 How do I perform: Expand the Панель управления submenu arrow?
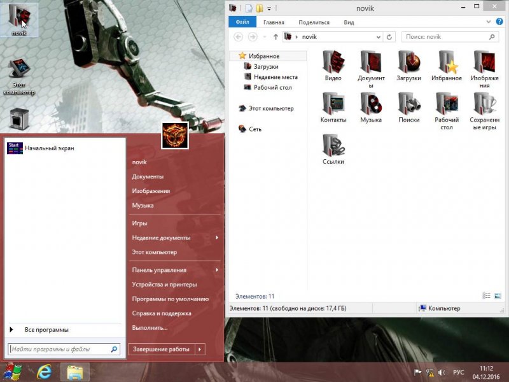[217, 270]
